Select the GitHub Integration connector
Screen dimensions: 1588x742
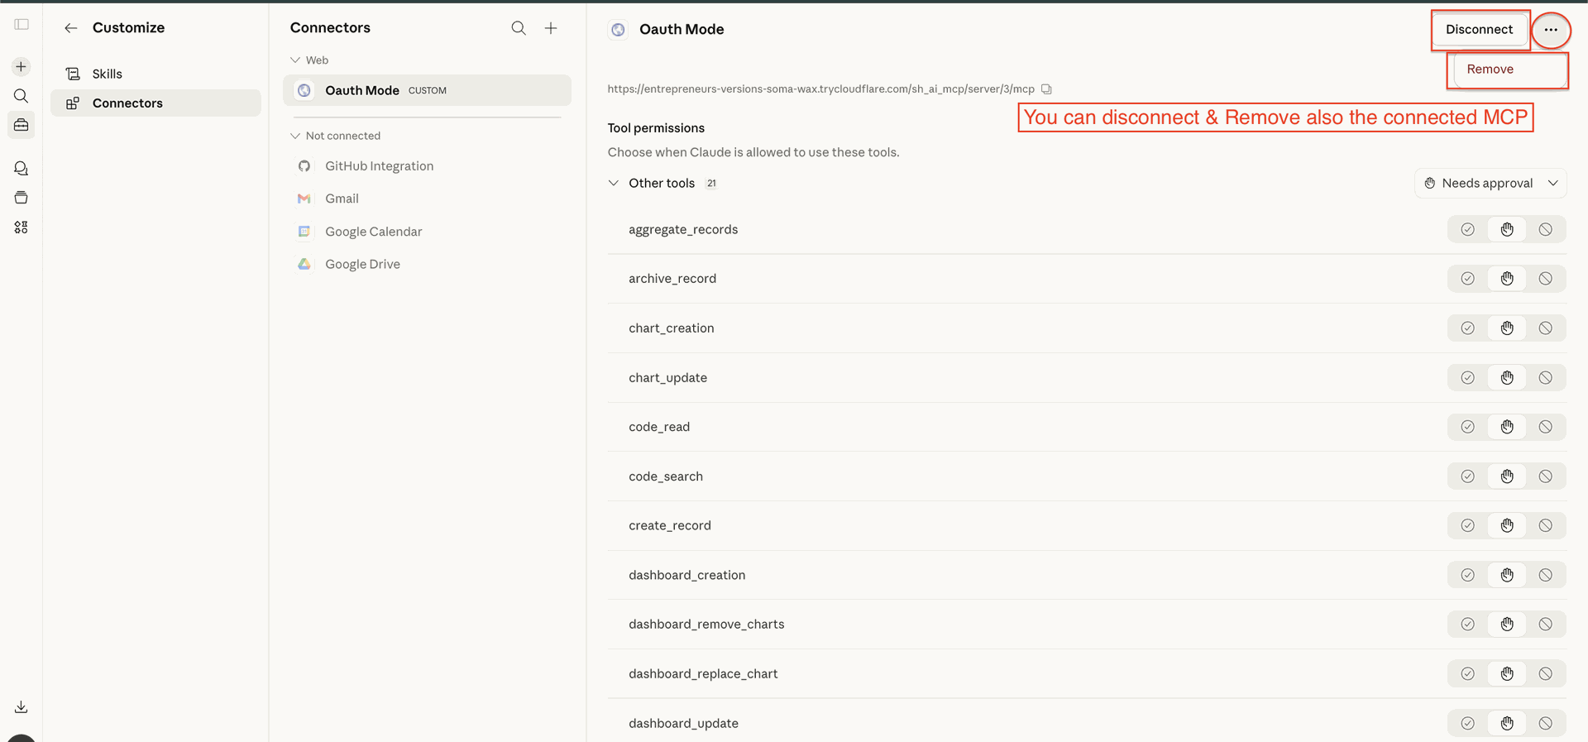(x=379, y=166)
